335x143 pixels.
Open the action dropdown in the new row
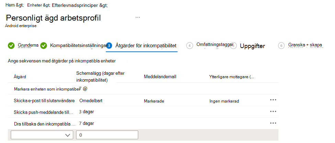click(x=42, y=135)
